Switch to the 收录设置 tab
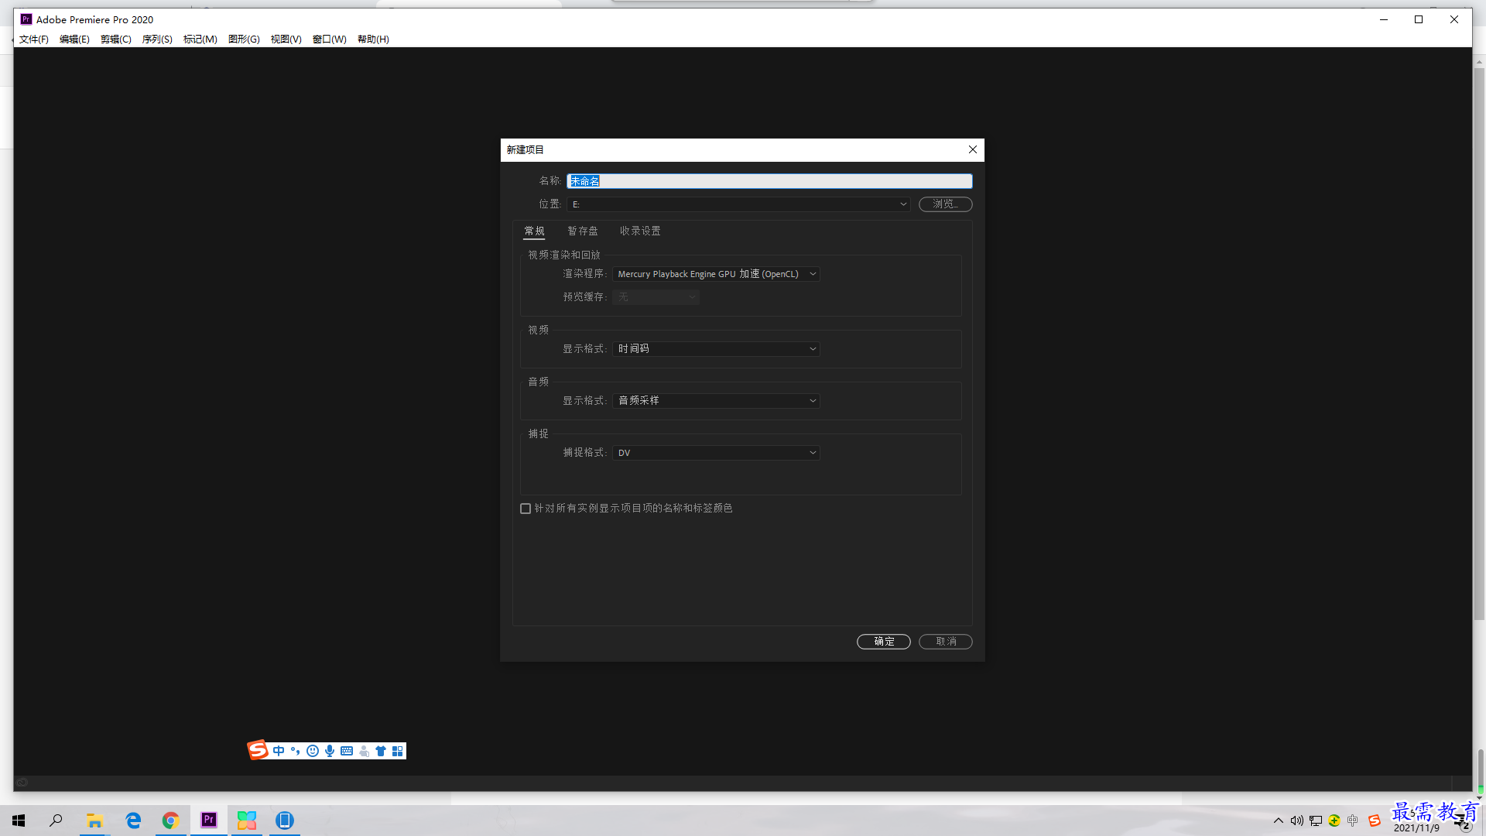The width and height of the screenshot is (1486, 836). point(640,231)
